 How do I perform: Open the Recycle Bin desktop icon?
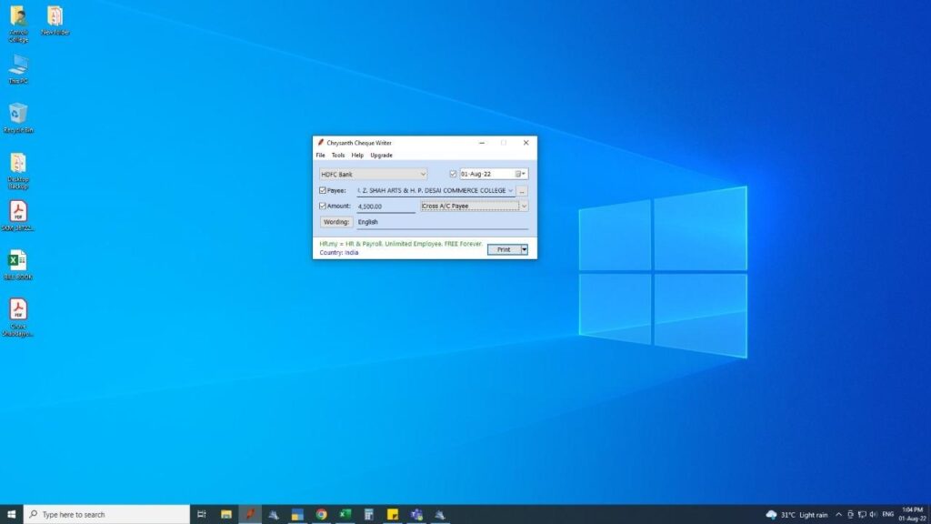pyautogui.click(x=18, y=114)
